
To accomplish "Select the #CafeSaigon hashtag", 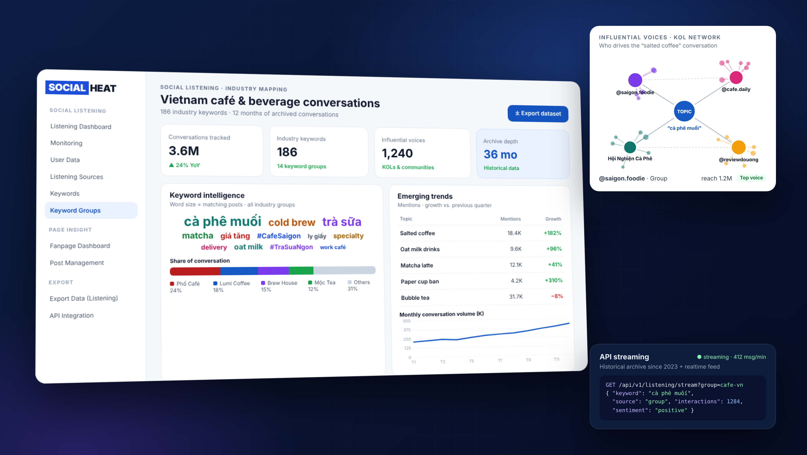I will click(279, 236).
